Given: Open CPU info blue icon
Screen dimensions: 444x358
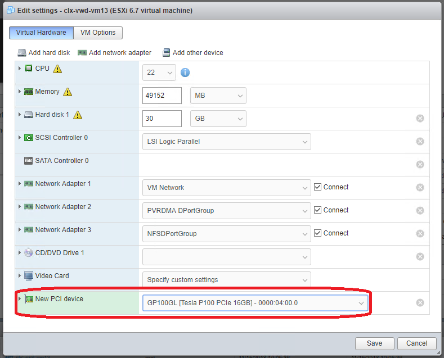Looking at the screenshot, I should (185, 72).
